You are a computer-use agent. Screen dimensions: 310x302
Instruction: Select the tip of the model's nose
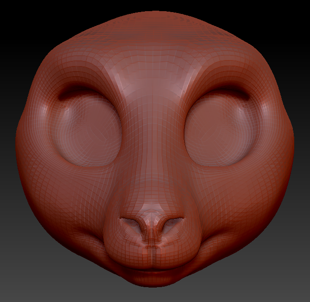[x=151, y=217]
